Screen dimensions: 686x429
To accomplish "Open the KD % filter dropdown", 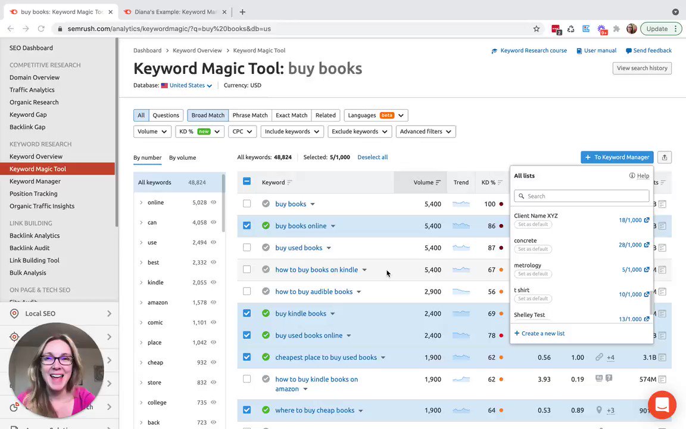I will [200, 131].
